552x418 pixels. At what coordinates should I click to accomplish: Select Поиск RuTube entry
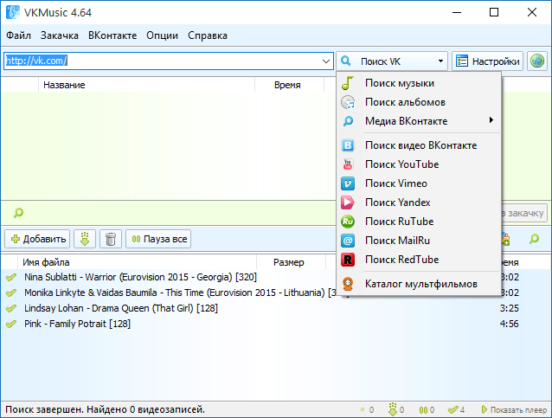pyautogui.click(x=399, y=222)
